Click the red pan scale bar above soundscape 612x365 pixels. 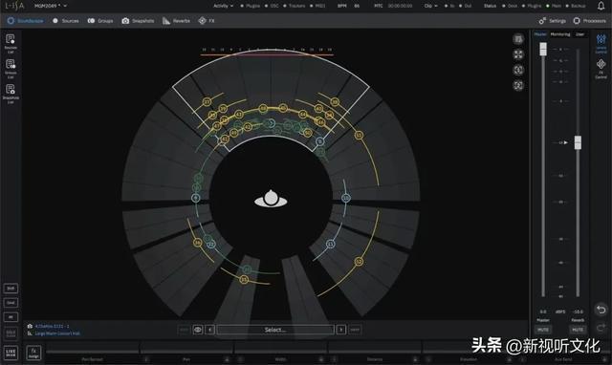click(267, 54)
